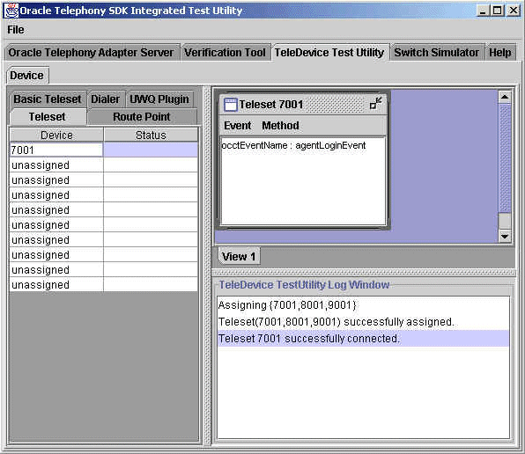525x454 pixels.
Task: Open the Method menu in Teleset 7001
Action: click(x=280, y=126)
